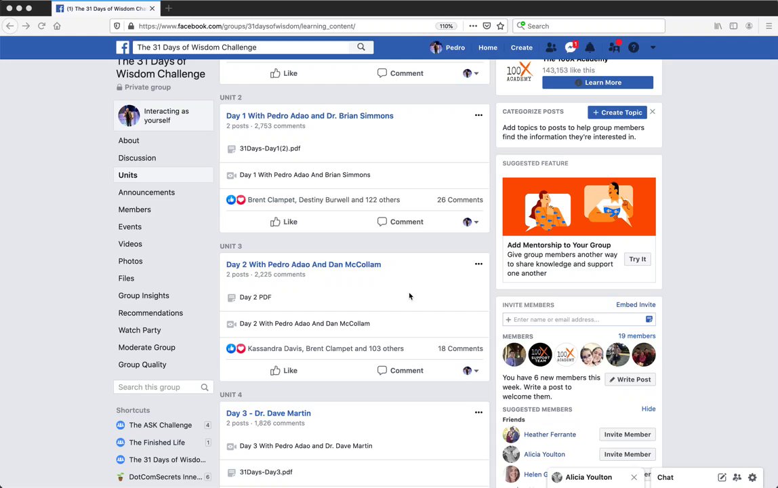Screen dimensions: 778x488
Task: Open Day 2 PDF file entry
Action: [255, 298]
